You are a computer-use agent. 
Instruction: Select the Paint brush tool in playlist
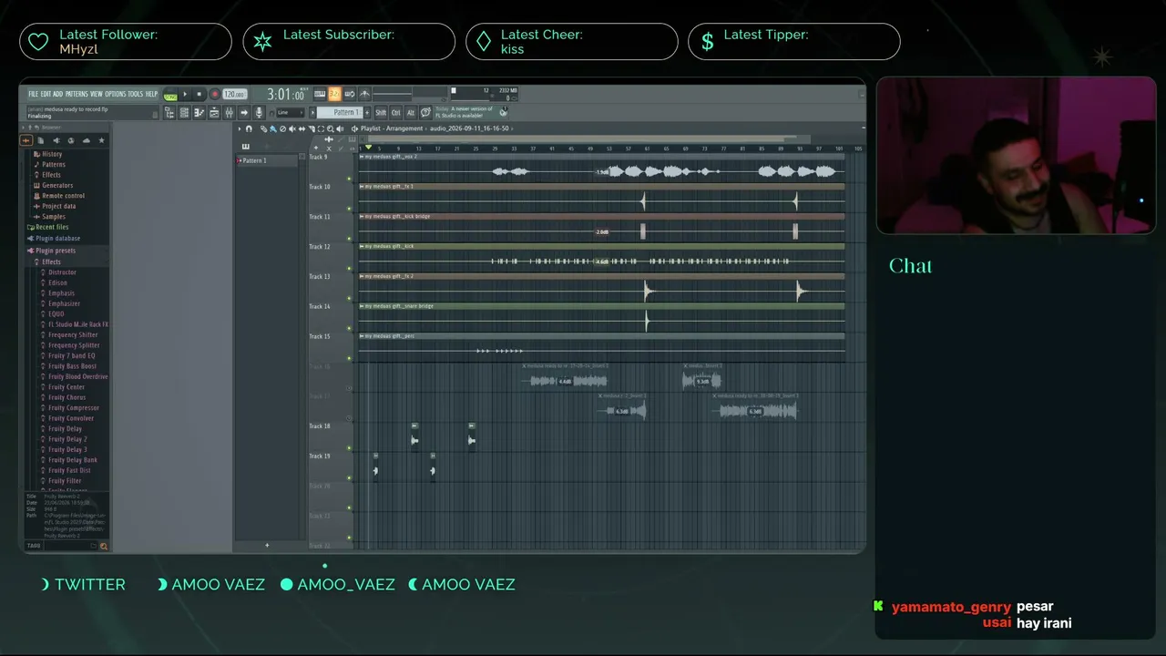click(273, 128)
